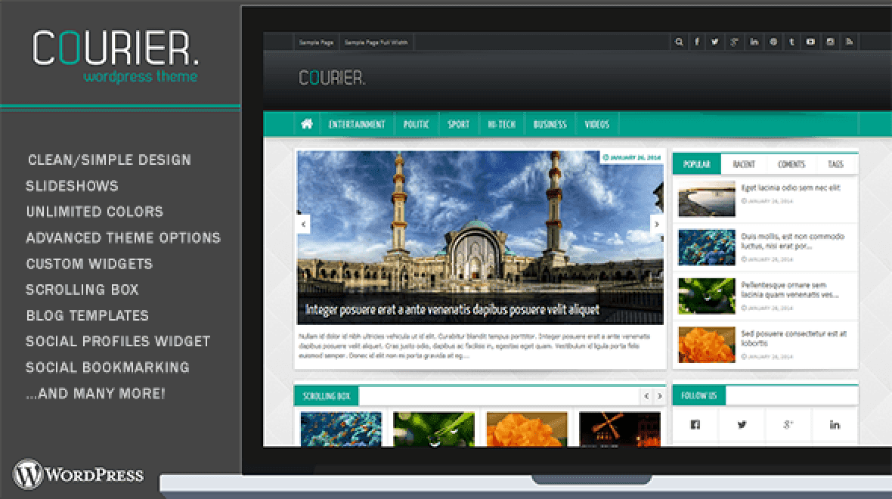Click the Facebook icon in the top bar
The height and width of the screenshot is (499, 892).
click(697, 42)
